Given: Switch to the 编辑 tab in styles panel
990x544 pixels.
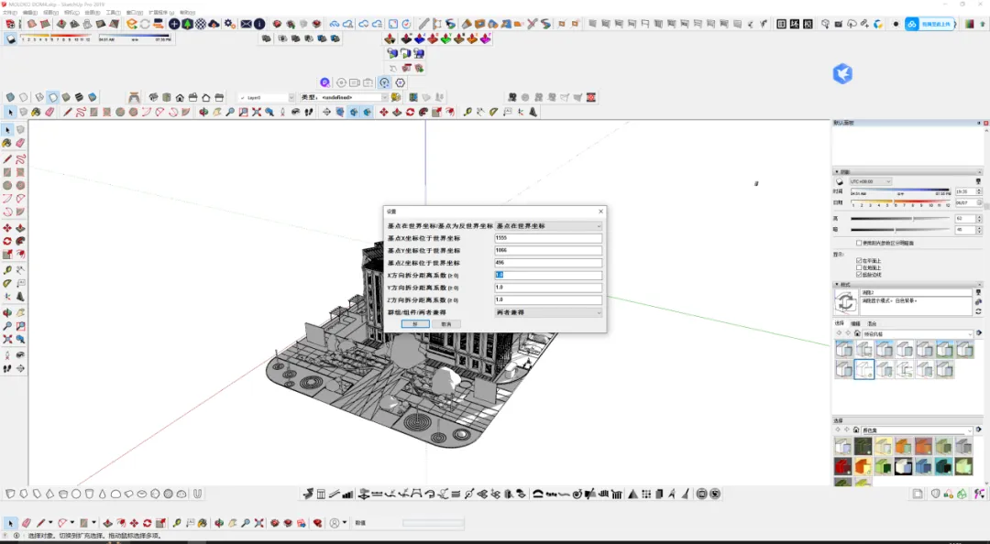Looking at the screenshot, I should click(x=855, y=324).
